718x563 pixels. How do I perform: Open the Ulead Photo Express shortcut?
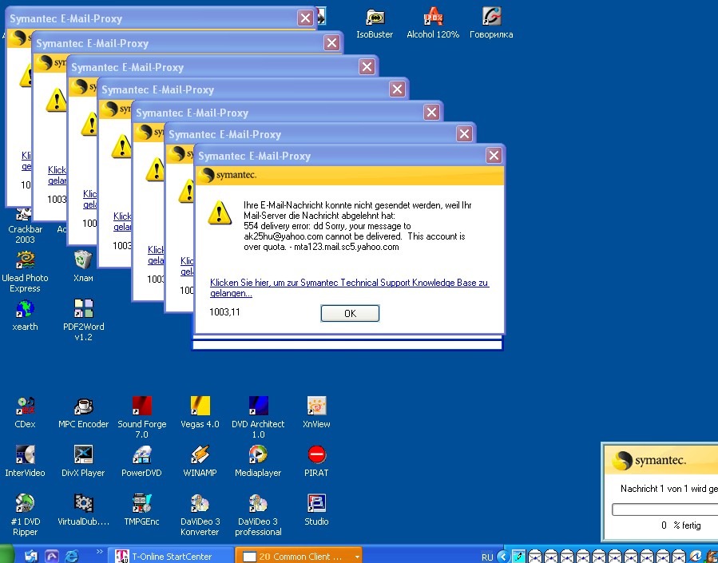(x=25, y=272)
